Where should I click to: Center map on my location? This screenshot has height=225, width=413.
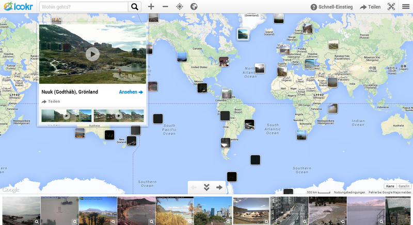tap(180, 7)
